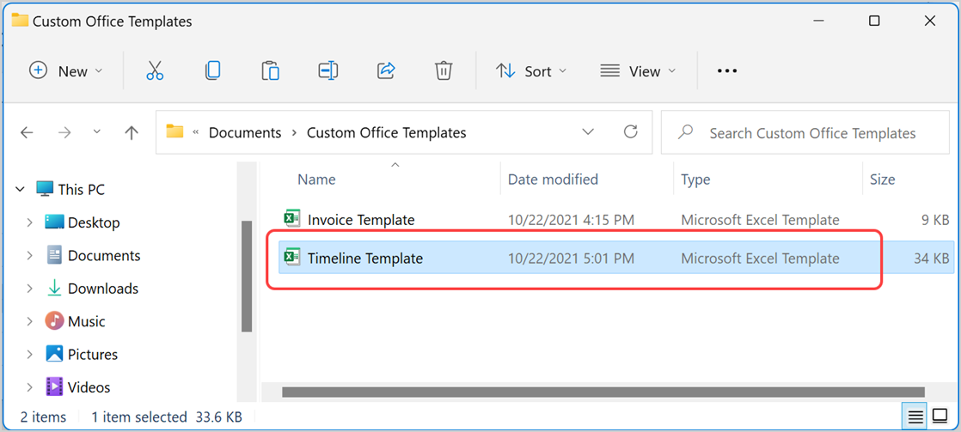
Task: Click the Share icon in toolbar
Action: click(x=386, y=71)
